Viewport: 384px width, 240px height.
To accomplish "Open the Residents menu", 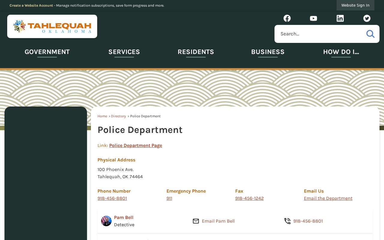I will pyautogui.click(x=196, y=52).
